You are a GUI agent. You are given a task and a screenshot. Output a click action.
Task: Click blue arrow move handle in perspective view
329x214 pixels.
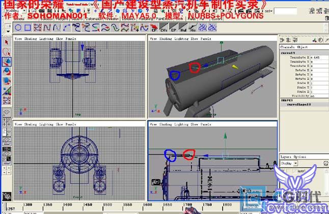tap(206, 66)
